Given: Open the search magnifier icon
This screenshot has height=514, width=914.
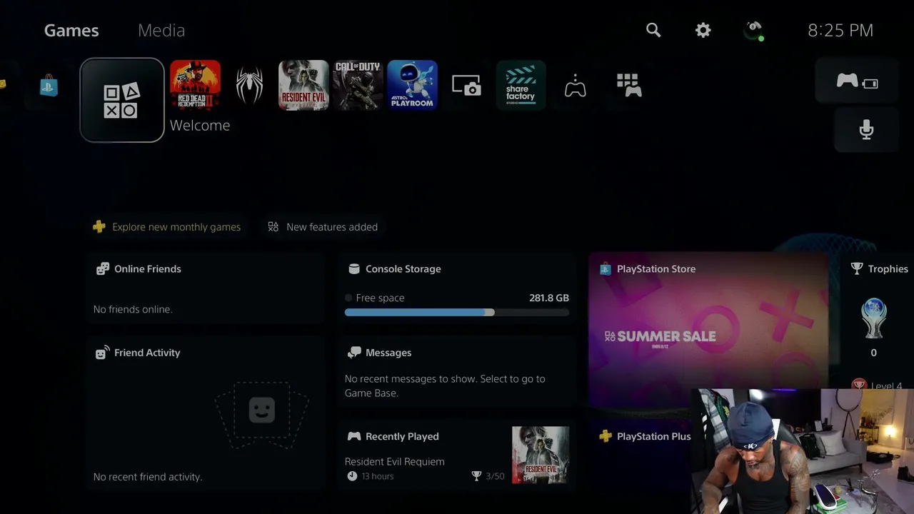Looking at the screenshot, I should pos(653,30).
